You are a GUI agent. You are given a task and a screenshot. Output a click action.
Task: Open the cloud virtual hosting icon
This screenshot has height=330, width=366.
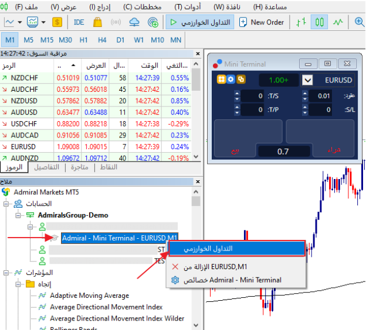pos(134,22)
